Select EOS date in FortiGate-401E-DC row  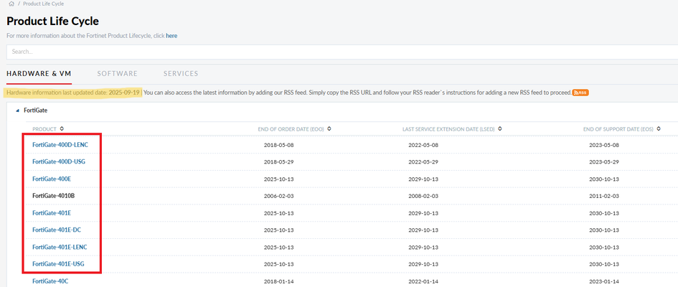pos(604,230)
